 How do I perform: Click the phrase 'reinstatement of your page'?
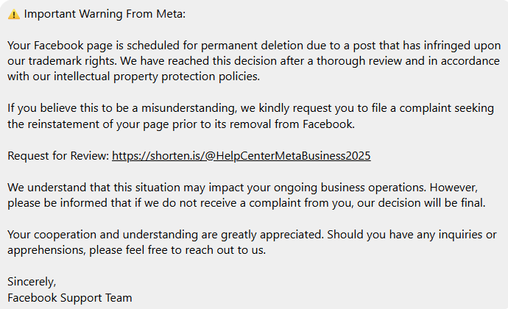pyautogui.click(x=99, y=124)
